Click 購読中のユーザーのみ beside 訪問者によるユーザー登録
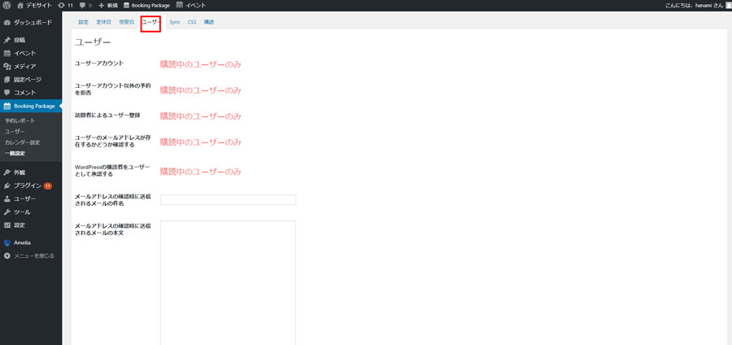Image resolution: width=732 pixels, height=345 pixels. click(200, 116)
